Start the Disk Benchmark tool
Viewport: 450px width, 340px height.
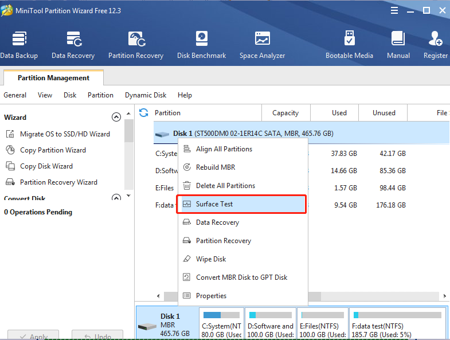(x=201, y=45)
